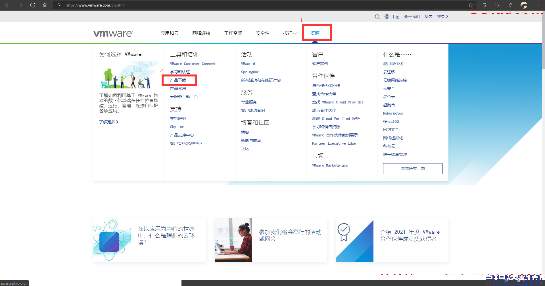The image size is (545, 286).
Task: Open the 按行业 navigation menu
Action: tap(290, 33)
